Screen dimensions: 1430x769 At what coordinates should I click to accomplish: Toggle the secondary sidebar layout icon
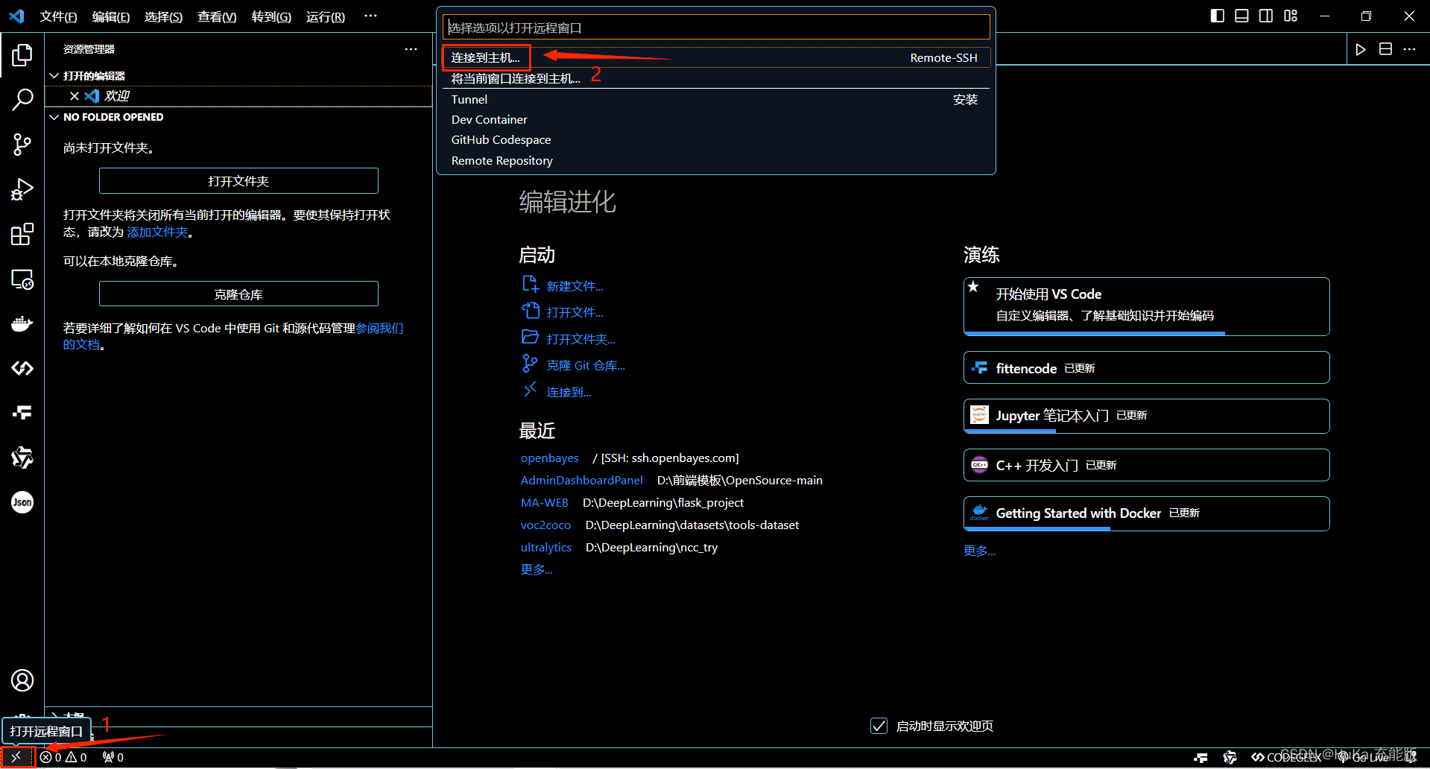pos(1266,16)
